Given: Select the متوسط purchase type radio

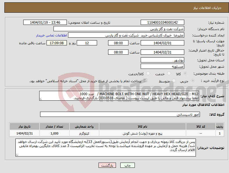Looking at the screenshot, I should [x=174, y=80].
